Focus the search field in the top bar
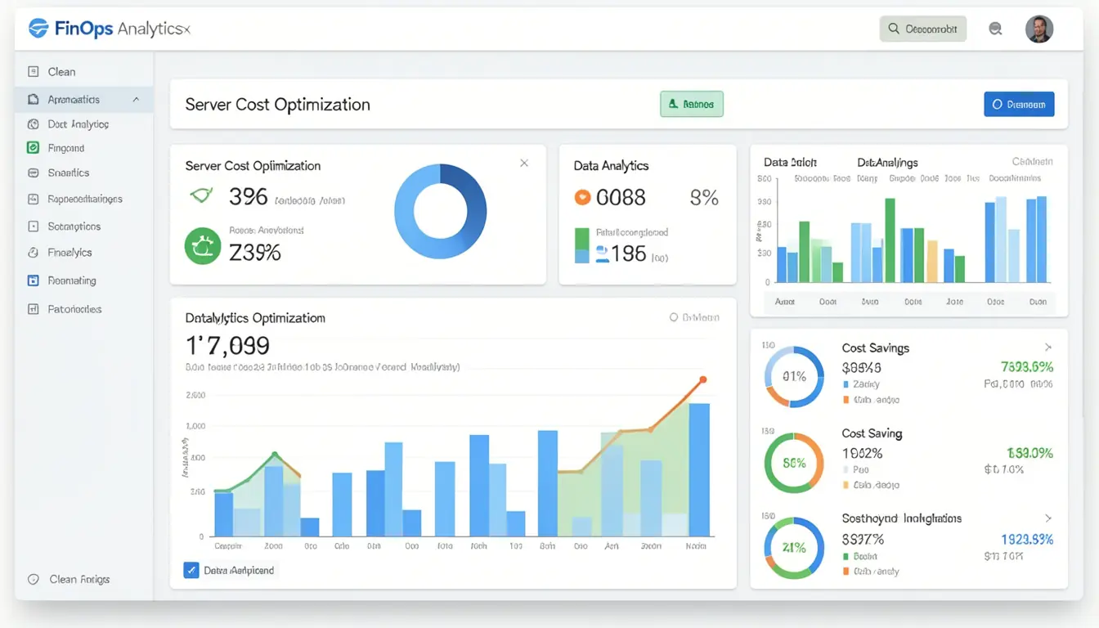Image resolution: width=1099 pixels, height=628 pixels. (923, 29)
